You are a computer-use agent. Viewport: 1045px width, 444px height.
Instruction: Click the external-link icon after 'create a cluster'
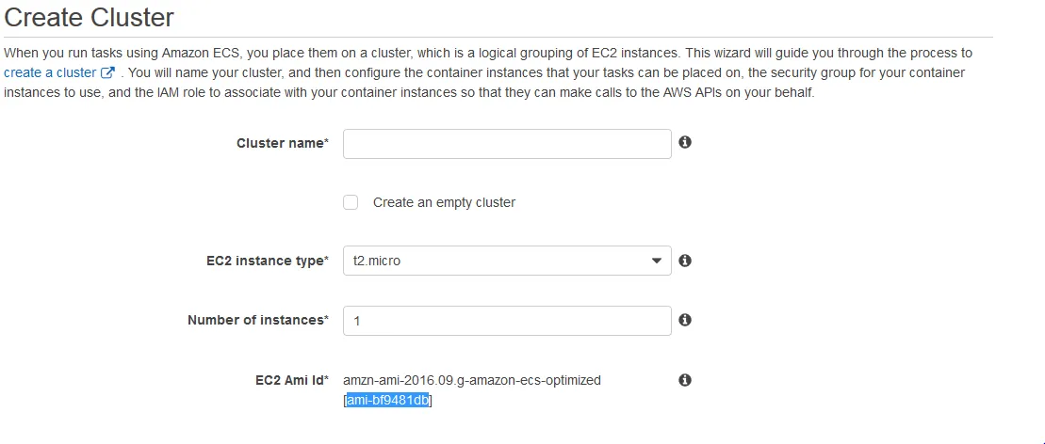pyautogui.click(x=107, y=72)
